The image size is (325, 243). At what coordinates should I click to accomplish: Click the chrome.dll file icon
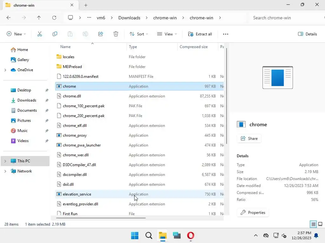59,96
